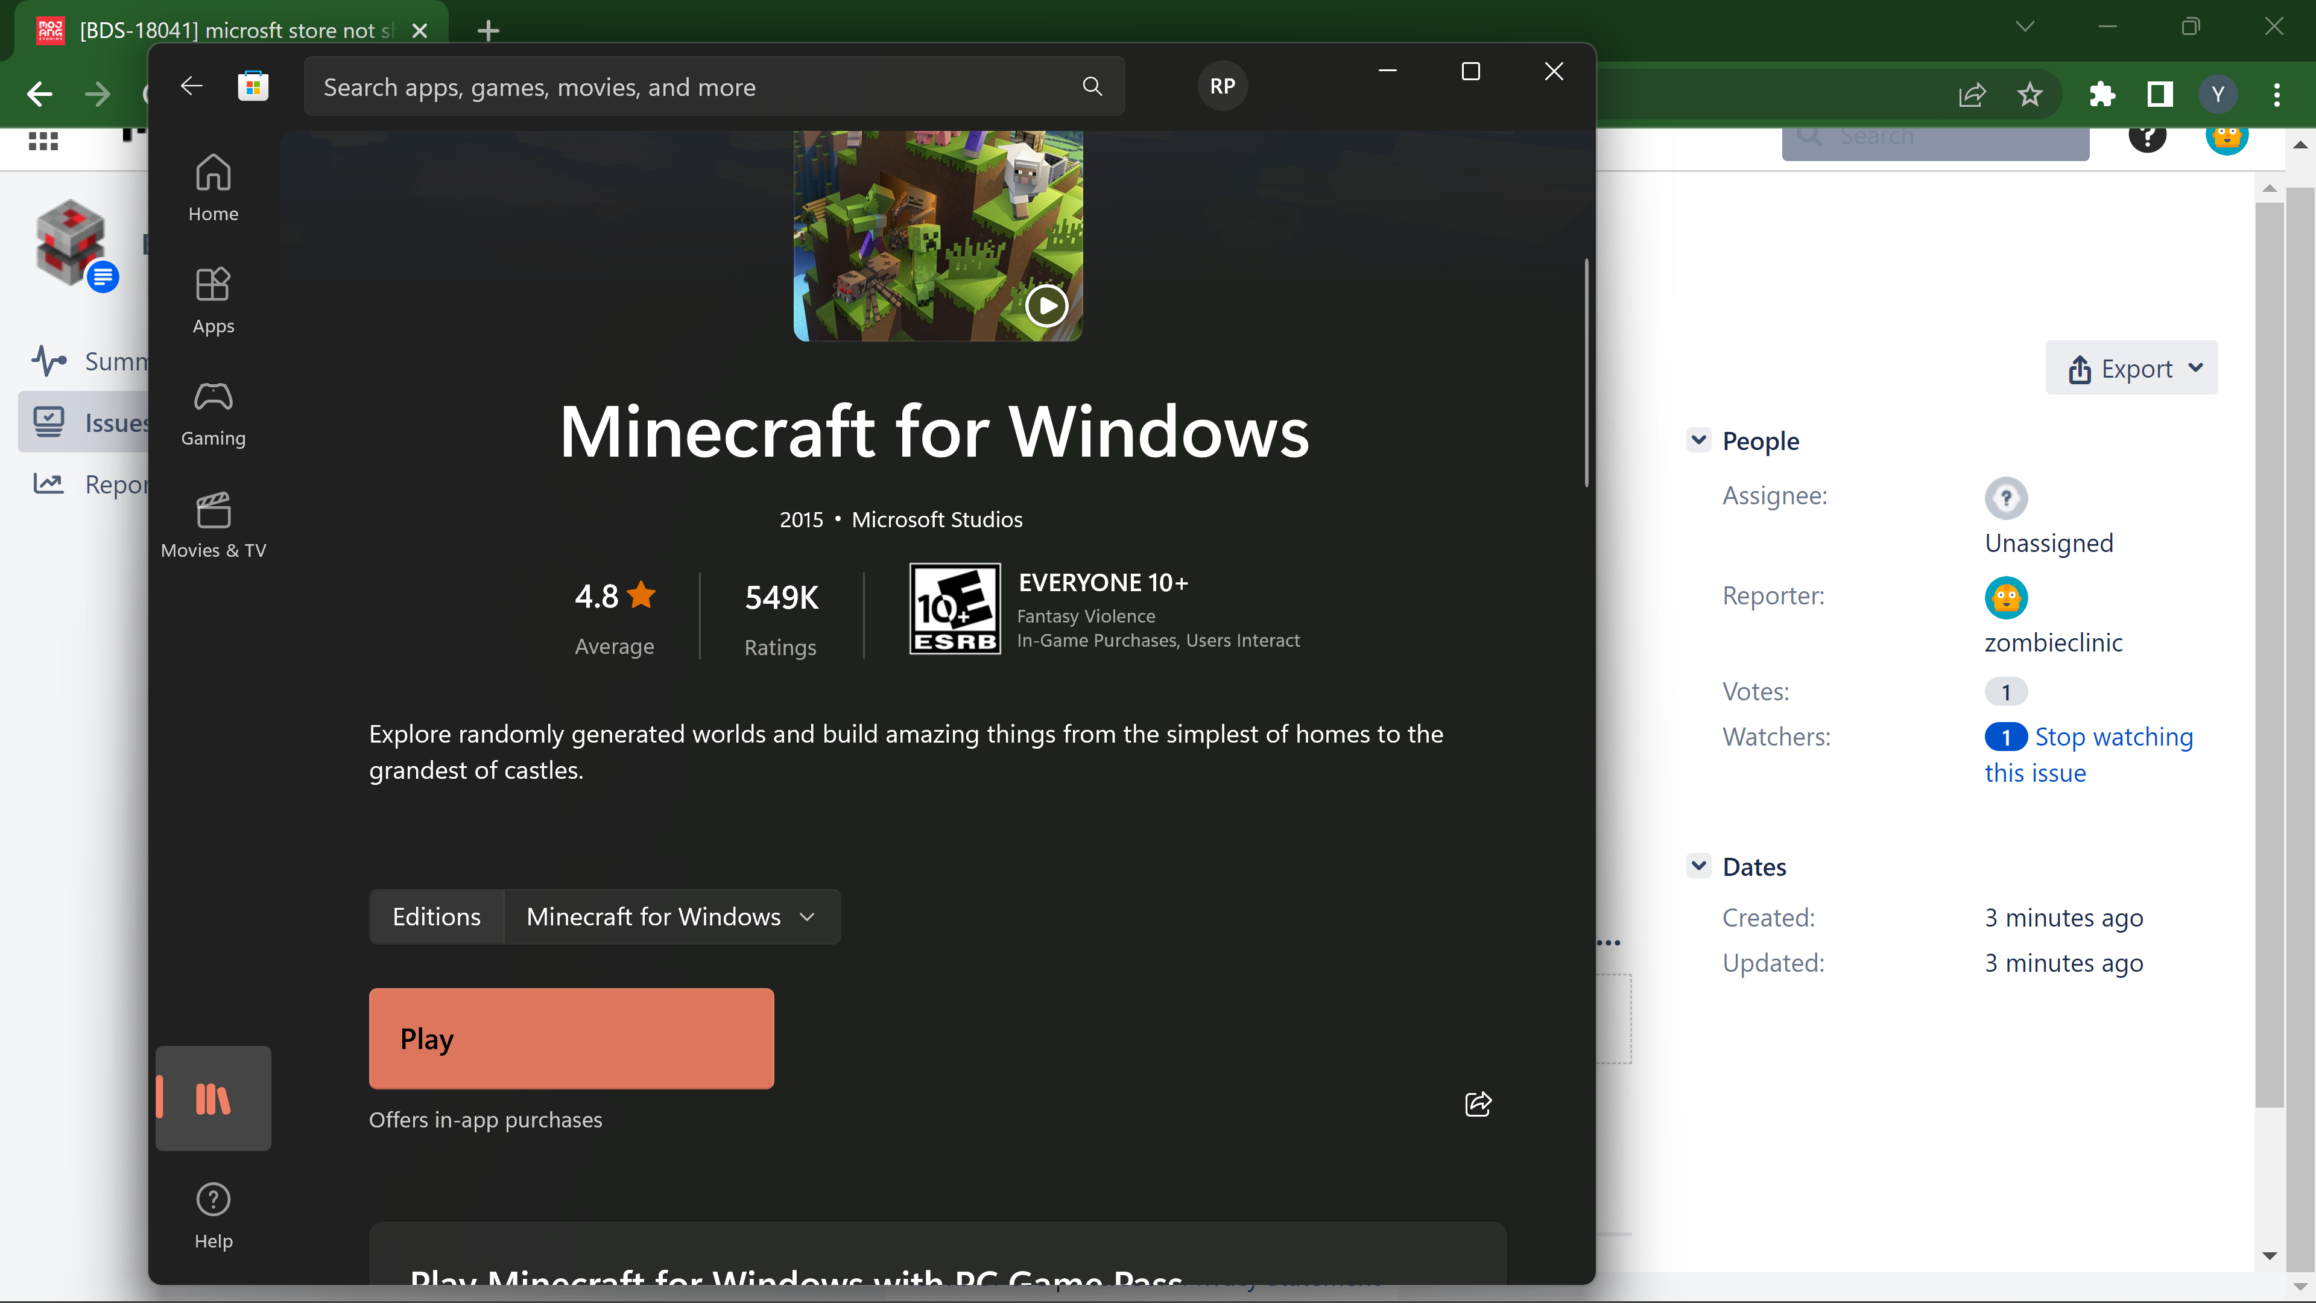The image size is (2316, 1303).
Task: Collapse the Dates section
Action: point(1698,866)
